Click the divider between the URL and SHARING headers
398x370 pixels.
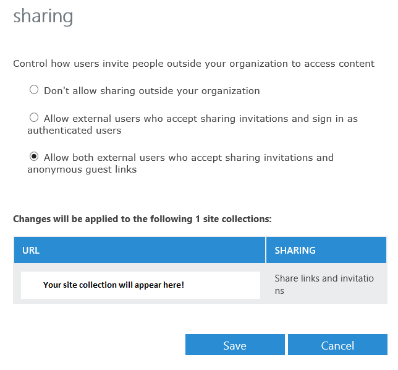pos(266,251)
